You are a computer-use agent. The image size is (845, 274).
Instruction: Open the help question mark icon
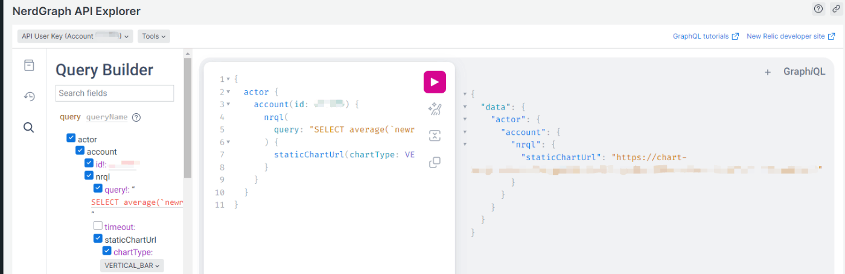818,8
